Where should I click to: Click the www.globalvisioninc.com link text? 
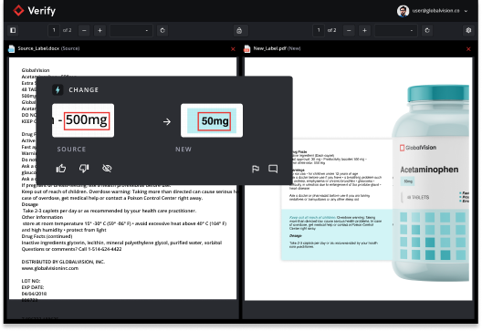(x=50, y=268)
